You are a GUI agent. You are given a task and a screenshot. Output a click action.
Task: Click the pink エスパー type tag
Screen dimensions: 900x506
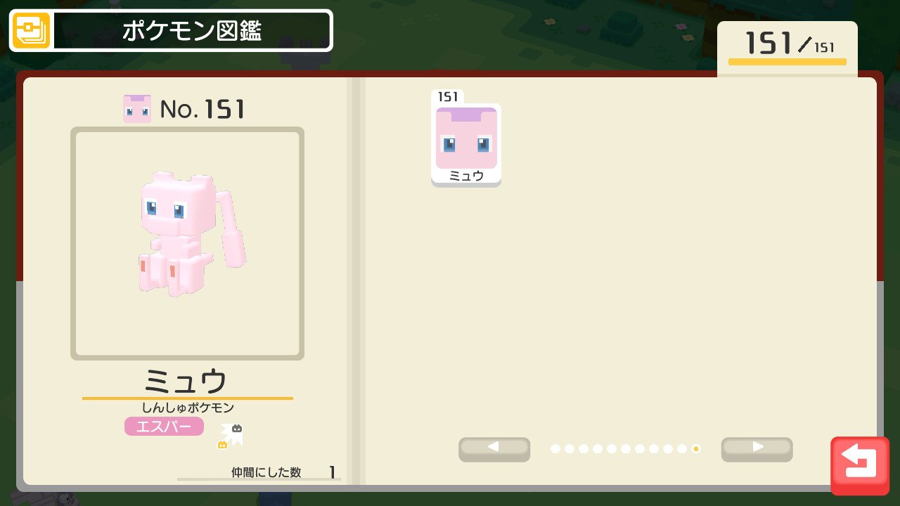pos(164,426)
